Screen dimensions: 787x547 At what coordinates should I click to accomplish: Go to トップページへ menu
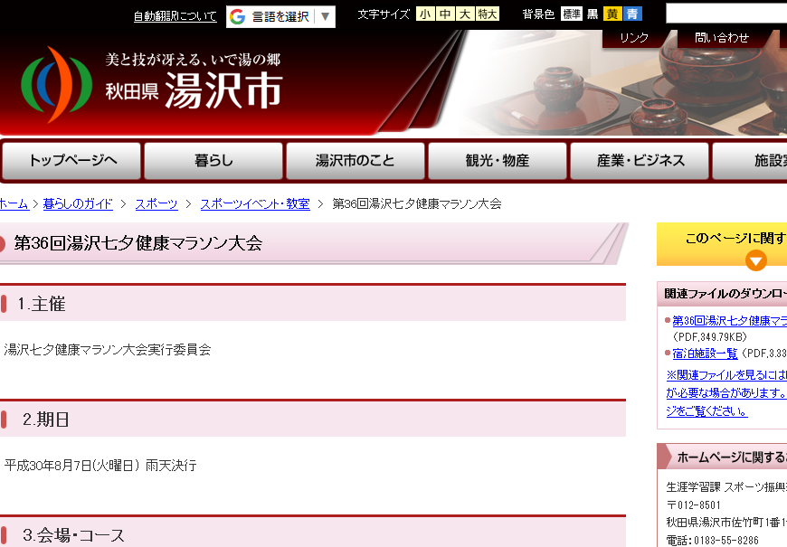pos(71,161)
